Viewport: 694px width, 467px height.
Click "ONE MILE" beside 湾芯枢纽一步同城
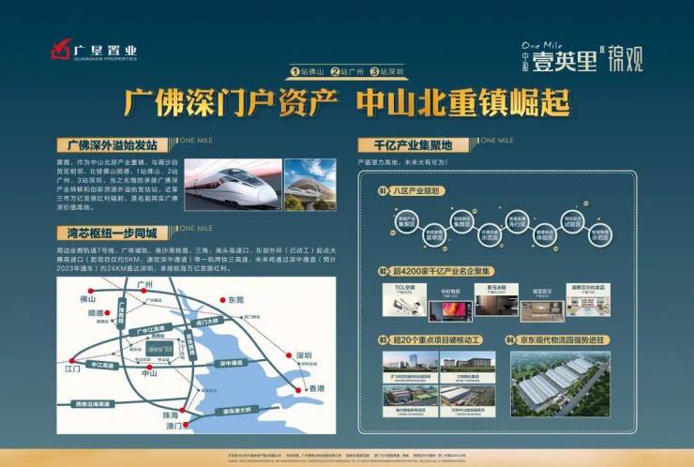pyautogui.click(x=197, y=228)
